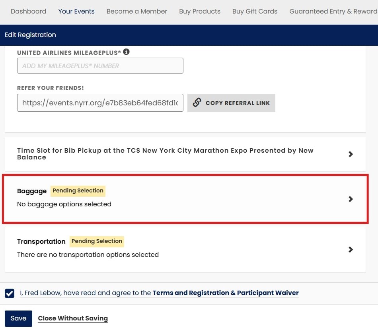
Task: Click 'No baggage options selected' text
Action: [x=64, y=204]
